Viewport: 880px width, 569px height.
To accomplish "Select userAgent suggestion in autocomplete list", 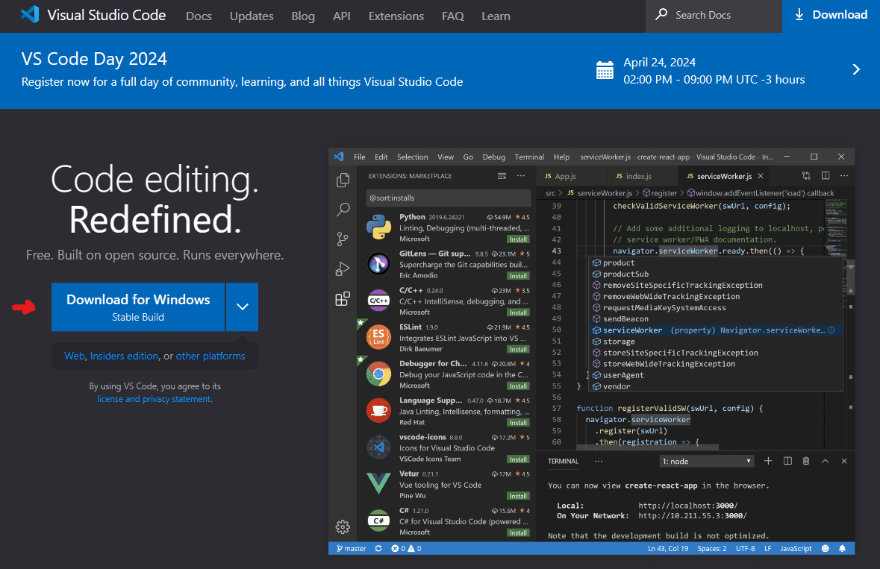I will click(x=716, y=375).
